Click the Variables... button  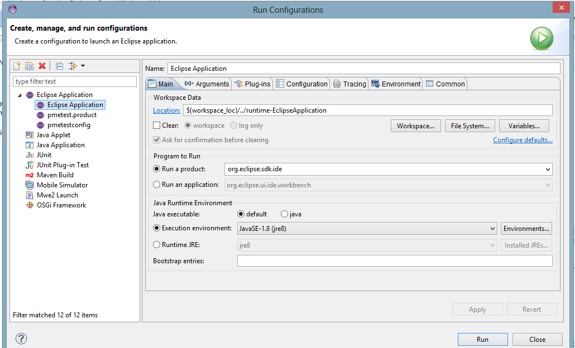tap(524, 125)
